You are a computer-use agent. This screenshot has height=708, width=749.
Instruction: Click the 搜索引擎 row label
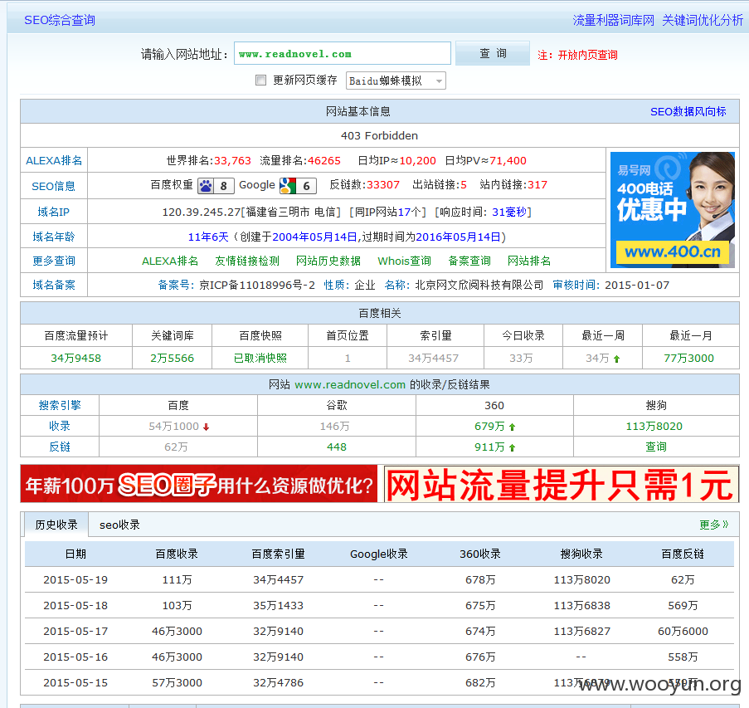coord(60,406)
